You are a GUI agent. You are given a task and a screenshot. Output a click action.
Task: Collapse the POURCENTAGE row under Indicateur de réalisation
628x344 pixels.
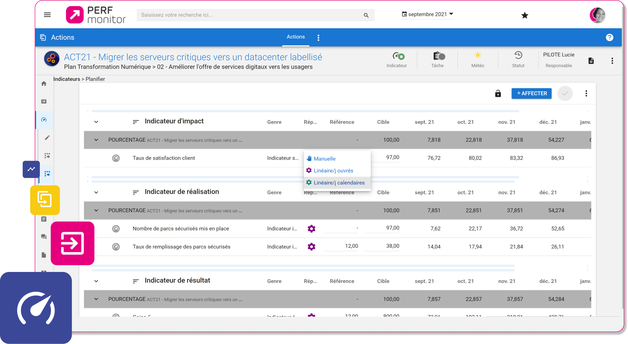click(x=96, y=210)
